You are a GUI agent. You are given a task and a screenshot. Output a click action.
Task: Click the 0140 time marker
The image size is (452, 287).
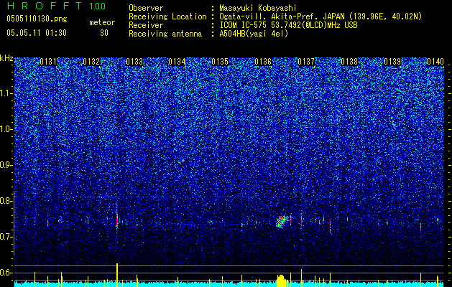[x=435, y=62]
